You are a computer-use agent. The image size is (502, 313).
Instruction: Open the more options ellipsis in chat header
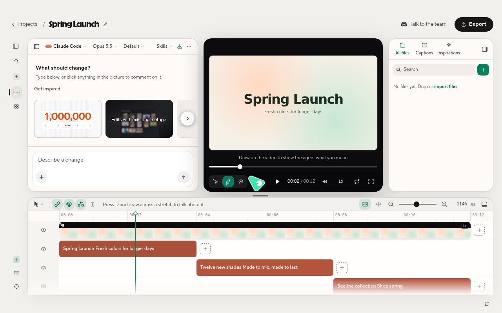[189, 46]
